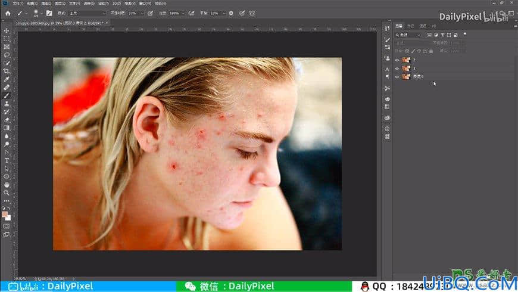This screenshot has width=518, height=292.
Task: Open the opacity 10% dropdown arrow
Action: tap(142, 14)
